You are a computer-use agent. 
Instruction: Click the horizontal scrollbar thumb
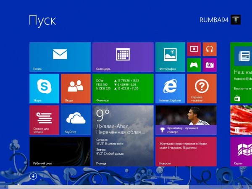tap(99, 187)
